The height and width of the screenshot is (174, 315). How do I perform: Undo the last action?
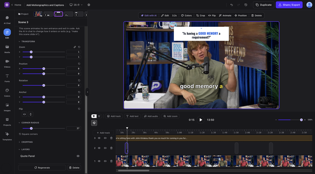click(x=232, y=5)
